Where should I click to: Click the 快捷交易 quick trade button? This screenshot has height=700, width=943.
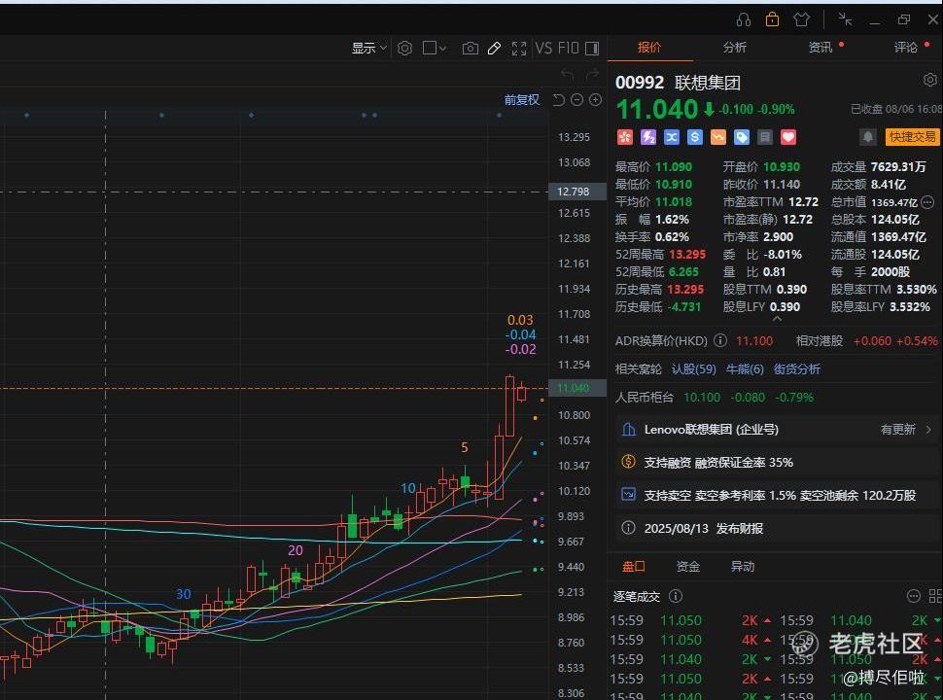(x=913, y=138)
